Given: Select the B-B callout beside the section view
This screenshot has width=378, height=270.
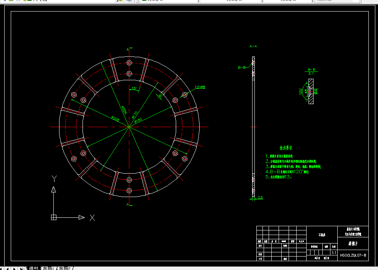Looking at the screenshot, I should coord(241,67).
